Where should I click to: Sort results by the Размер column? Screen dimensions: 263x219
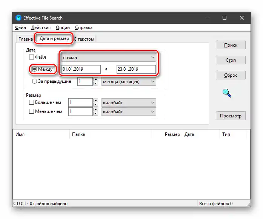pos(167,134)
